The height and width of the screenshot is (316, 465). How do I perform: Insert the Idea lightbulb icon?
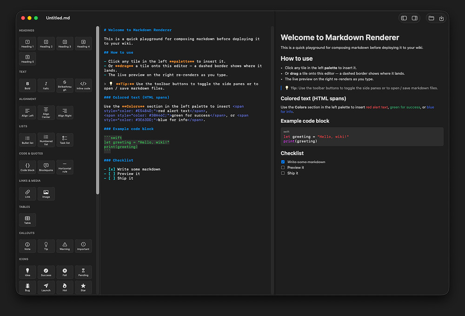click(x=27, y=272)
